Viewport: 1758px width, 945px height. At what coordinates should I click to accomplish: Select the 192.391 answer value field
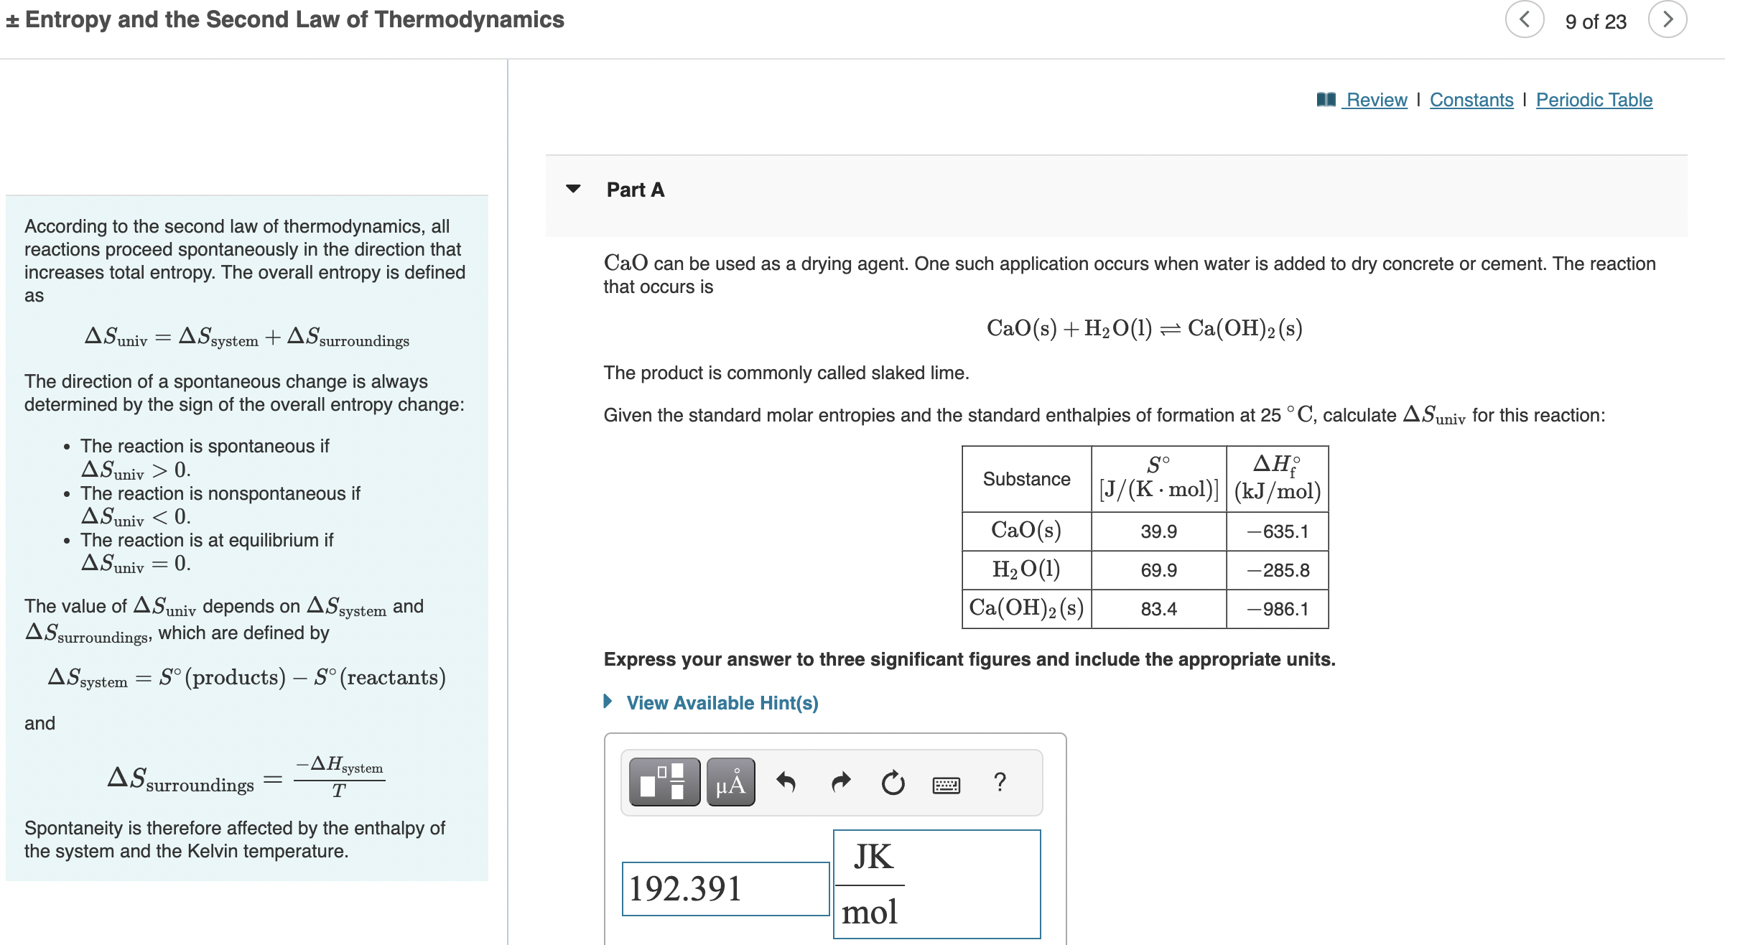click(724, 889)
